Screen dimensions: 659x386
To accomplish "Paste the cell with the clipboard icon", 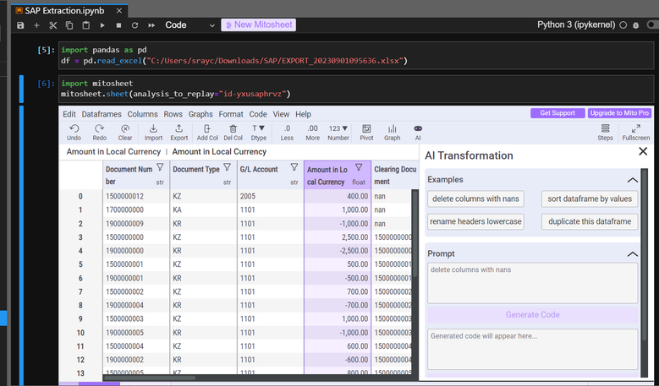I will click(85, 25).
